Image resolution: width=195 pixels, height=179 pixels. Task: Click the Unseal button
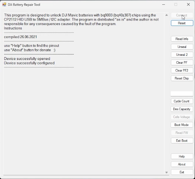(182, 47)
